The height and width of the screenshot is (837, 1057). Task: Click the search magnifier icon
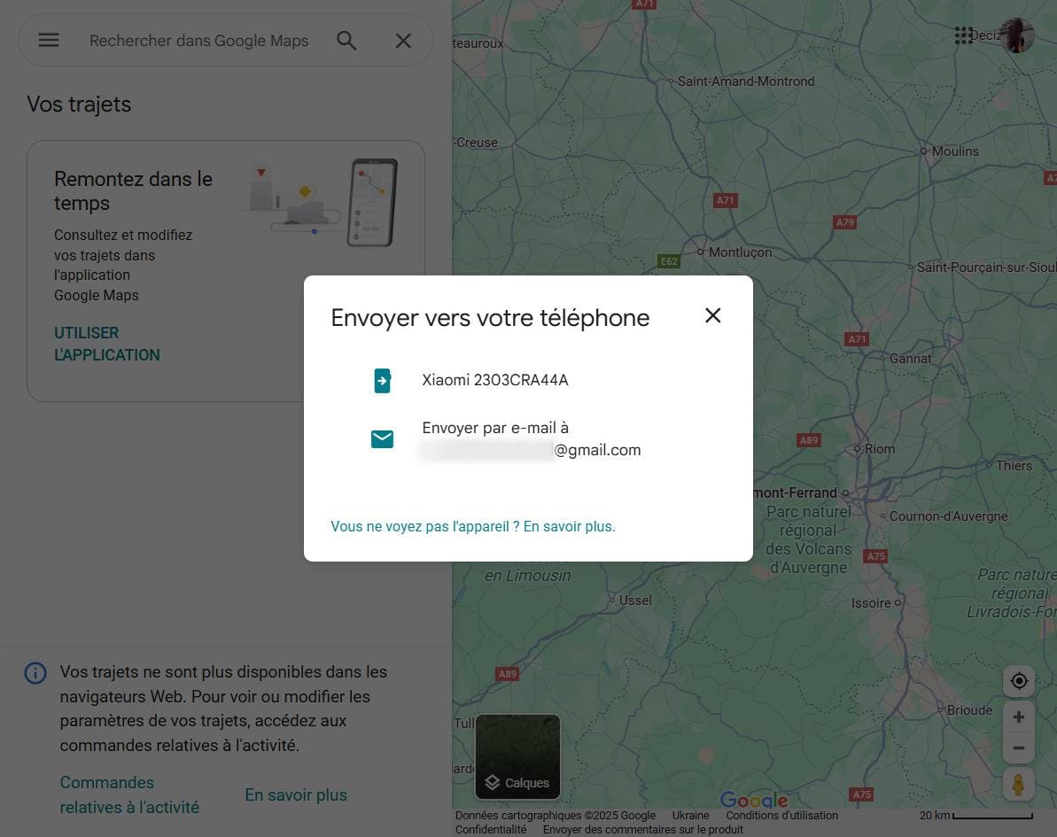pyautogui.click(x=346, y=41)
